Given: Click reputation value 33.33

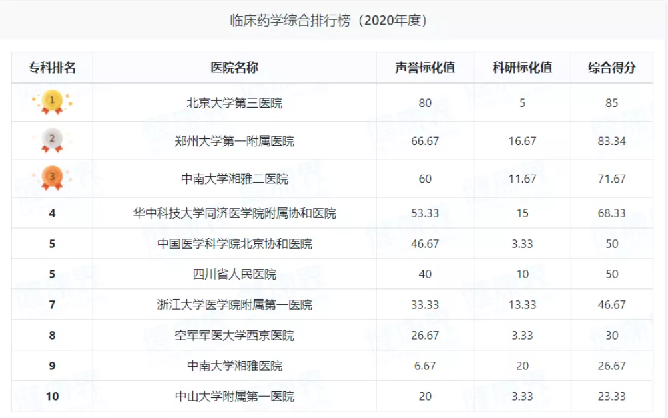Looking at the screenshot, I should [x=425, y=305].
